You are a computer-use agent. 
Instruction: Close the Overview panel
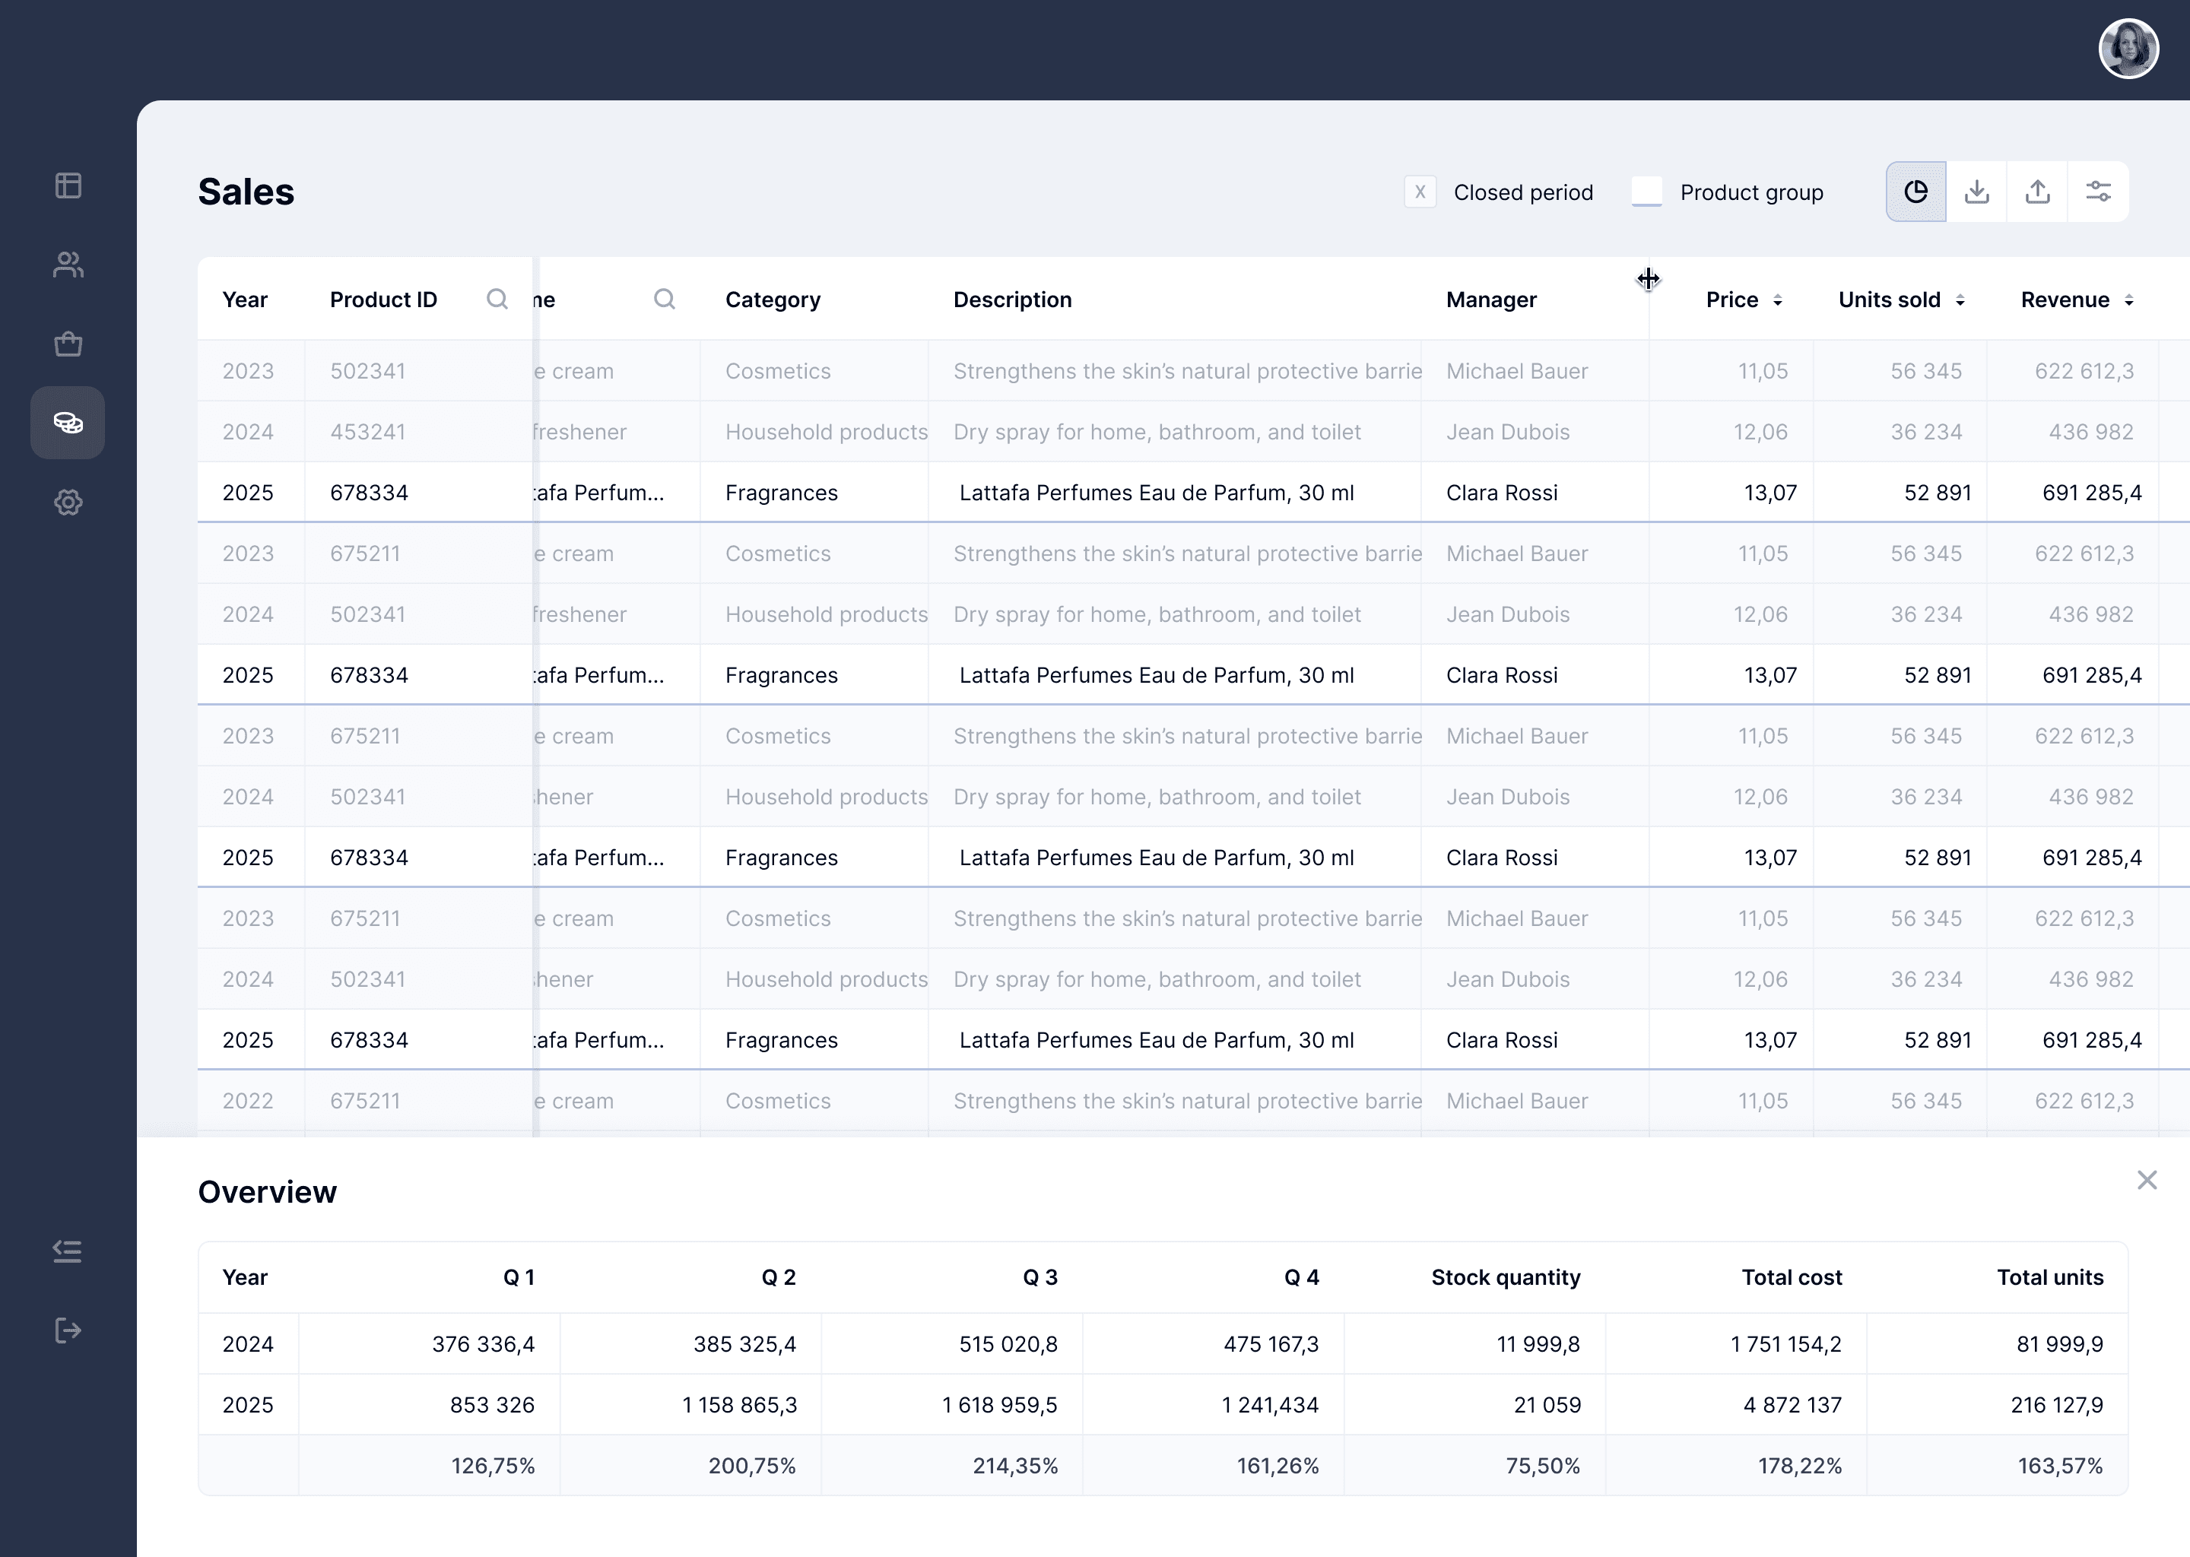[2147, 1180]
